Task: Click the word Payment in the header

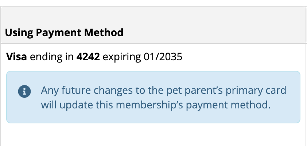Action: pyautogui.click(x=58, y=33)
